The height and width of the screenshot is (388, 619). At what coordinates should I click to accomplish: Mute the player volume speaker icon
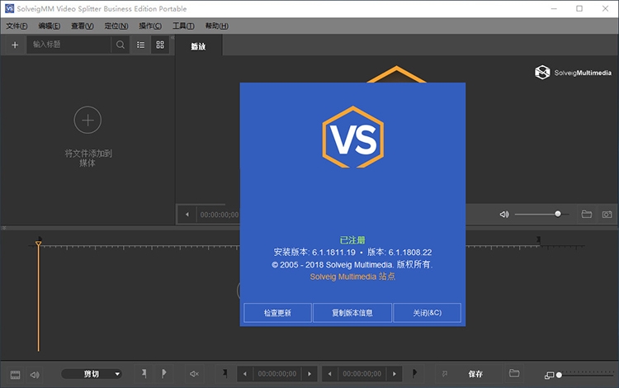504,214
